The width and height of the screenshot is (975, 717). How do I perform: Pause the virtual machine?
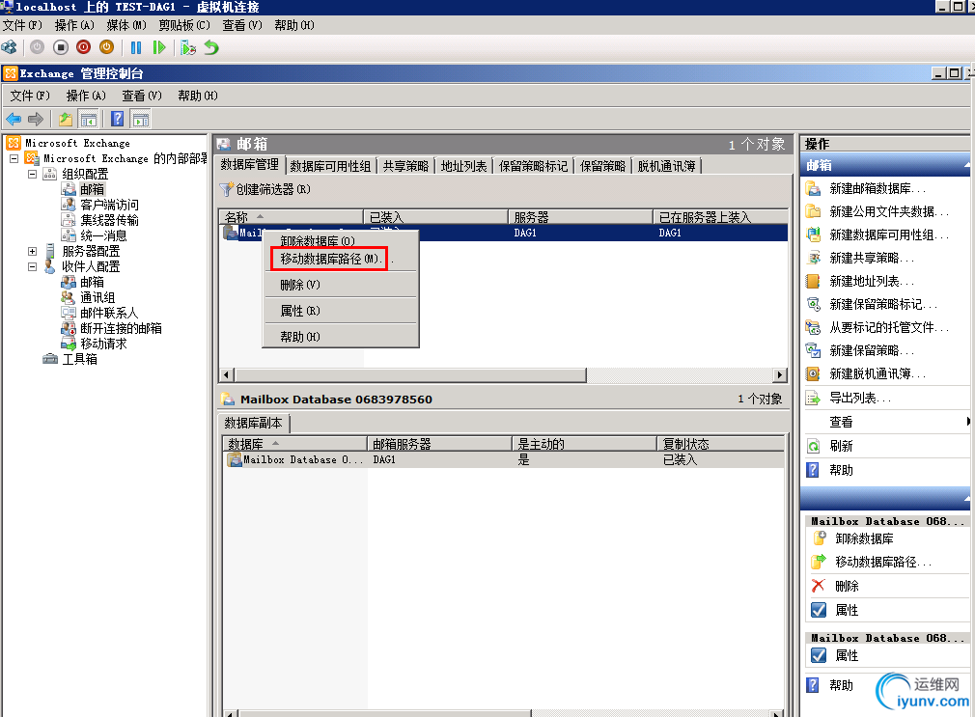coord(136,47)
